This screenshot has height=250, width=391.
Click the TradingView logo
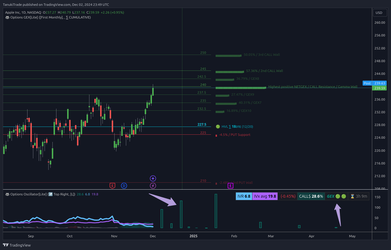[x=17, y=245]
